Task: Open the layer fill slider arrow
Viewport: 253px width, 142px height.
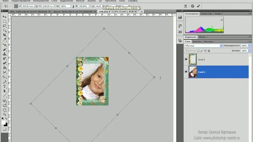Action: [x=249, y=51]
